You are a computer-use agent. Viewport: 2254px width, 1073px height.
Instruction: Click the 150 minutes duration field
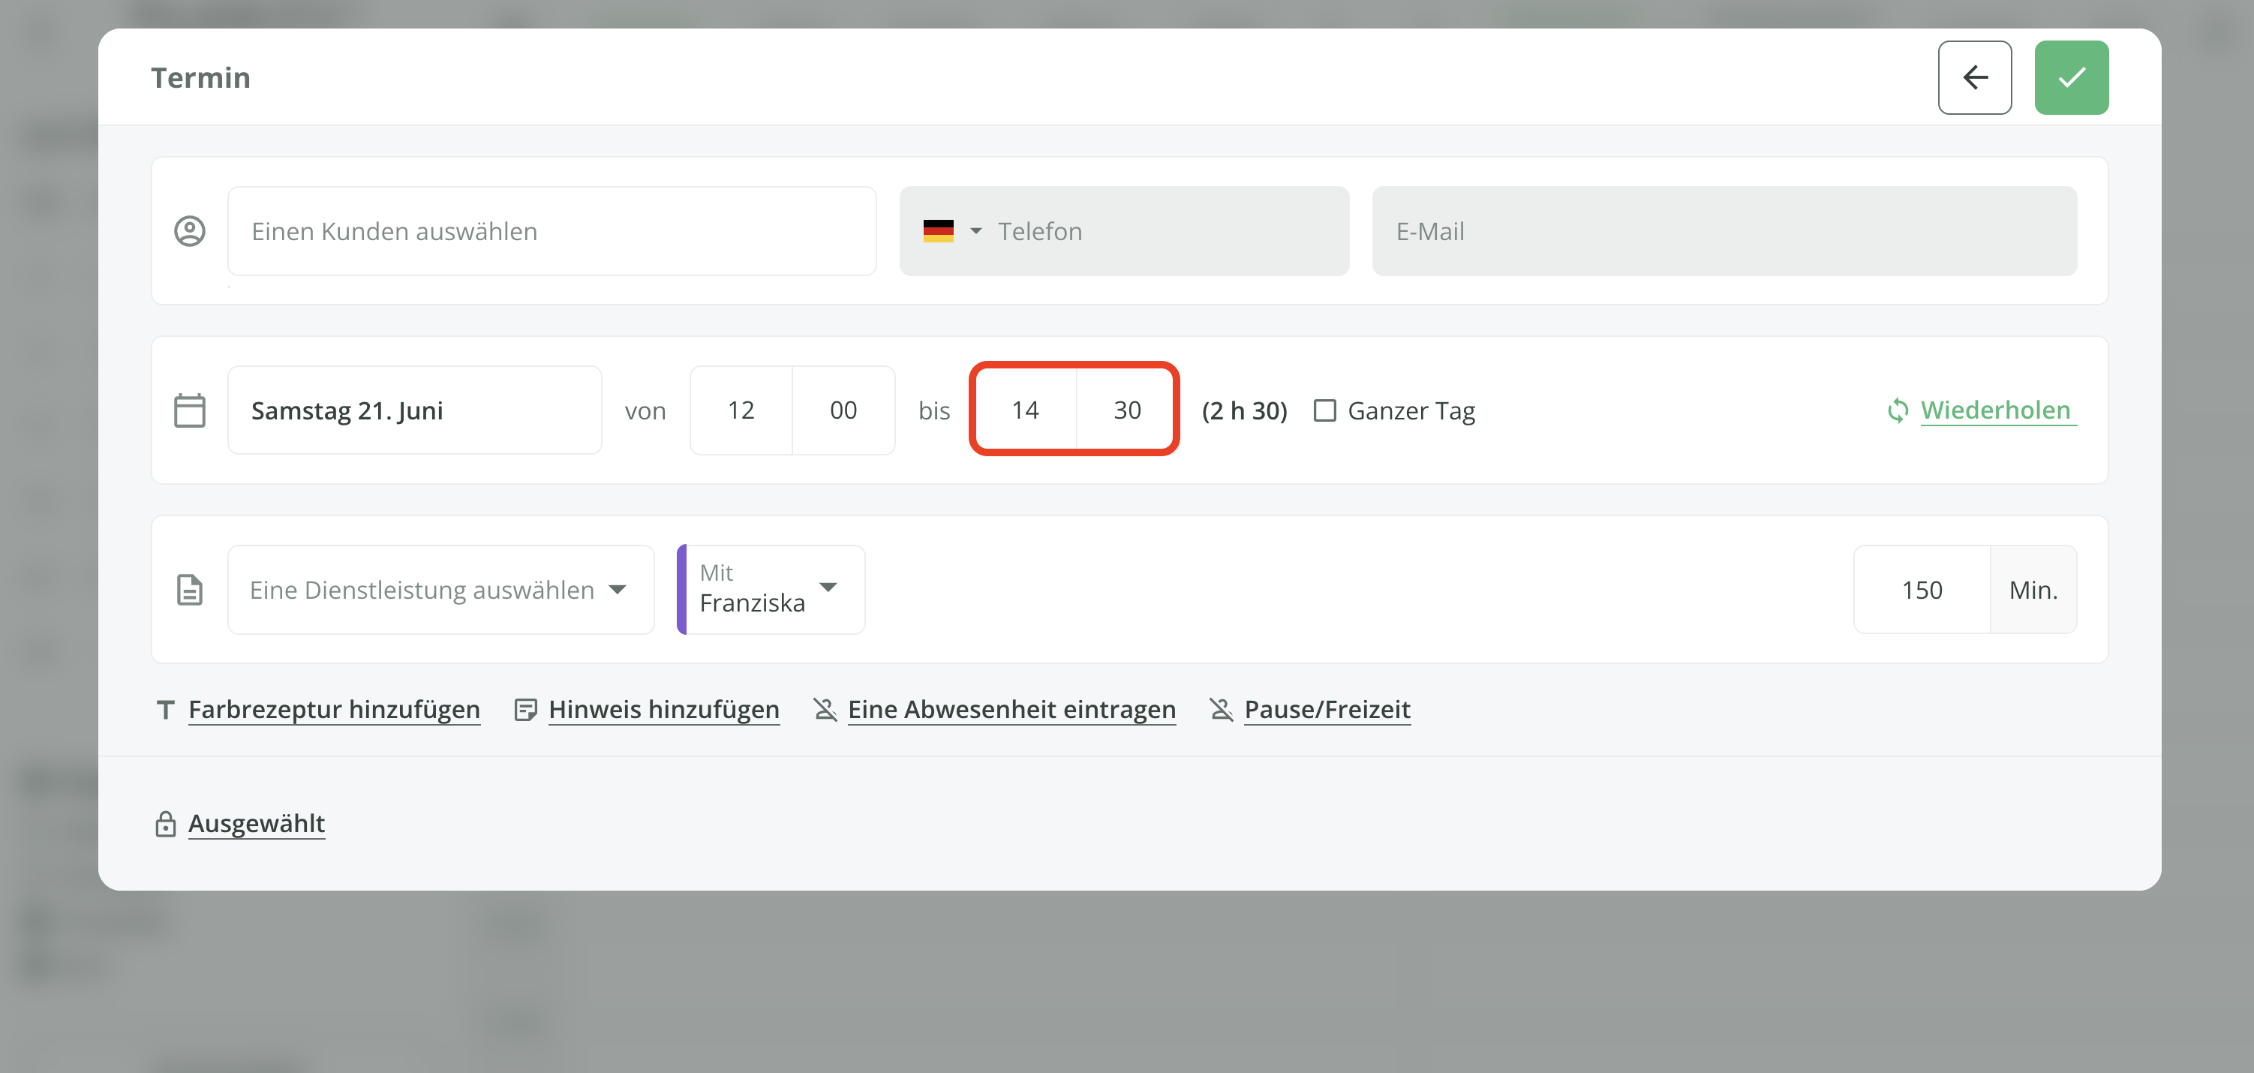click(1921, 590)
